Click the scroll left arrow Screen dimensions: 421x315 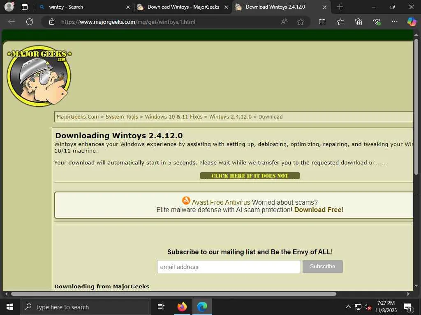click(x=7, y=294)
